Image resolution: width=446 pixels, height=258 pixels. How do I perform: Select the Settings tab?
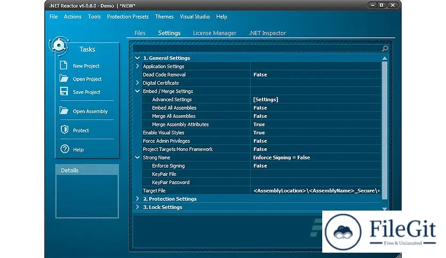169,33
